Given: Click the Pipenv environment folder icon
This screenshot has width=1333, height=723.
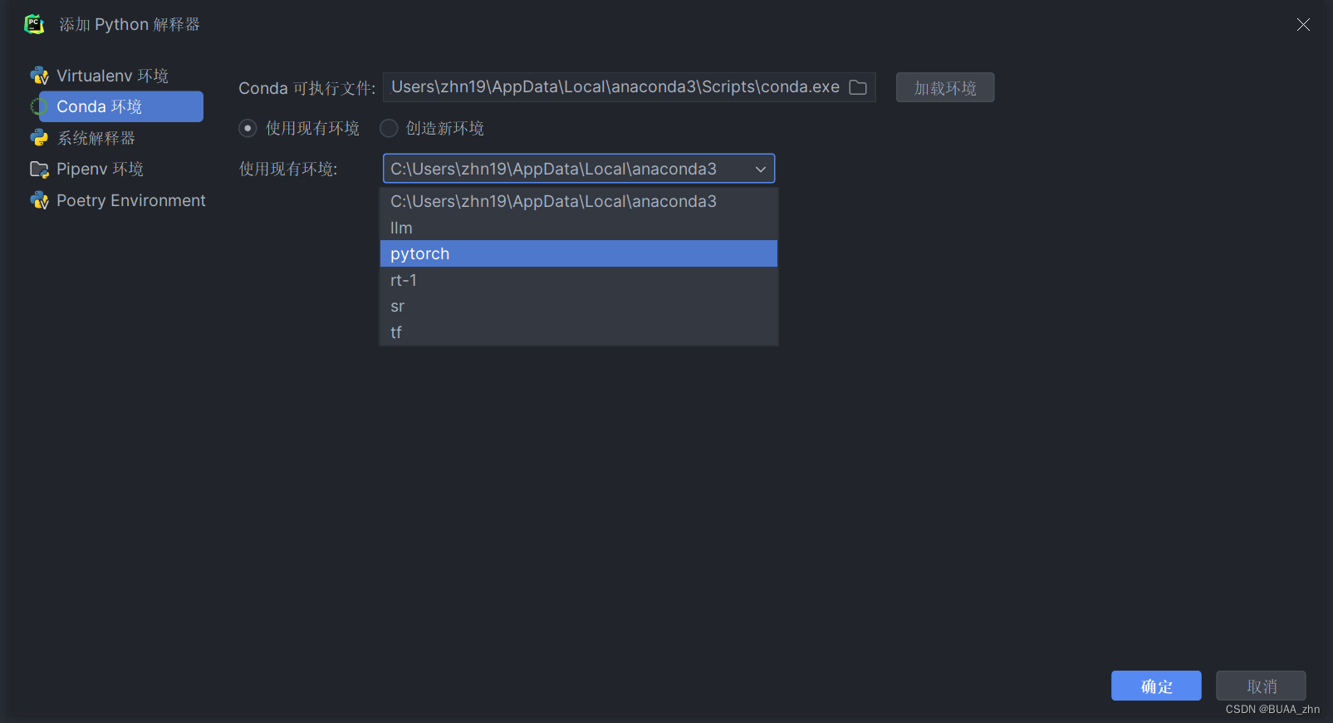Looking at the screenshot, I should [x=39, y=170].
